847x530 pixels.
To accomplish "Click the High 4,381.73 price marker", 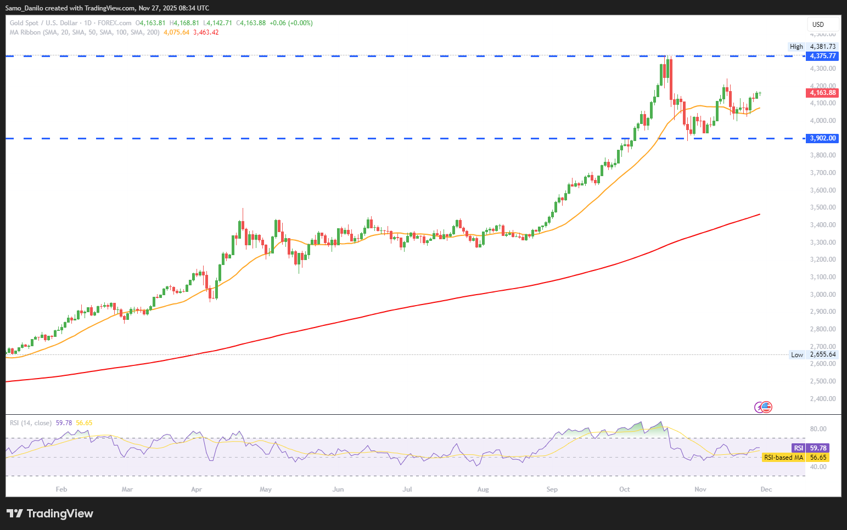I will (x=812, y=47).
